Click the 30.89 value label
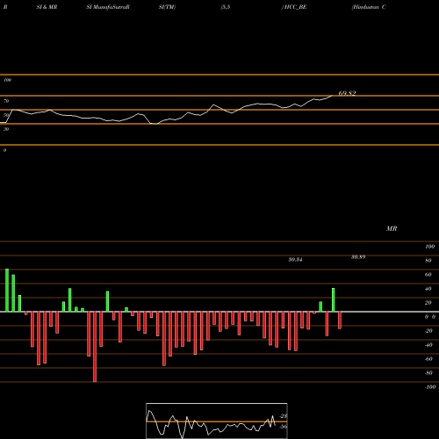Image resolution: width=439 pixels, height=439 pixels. 358,257
